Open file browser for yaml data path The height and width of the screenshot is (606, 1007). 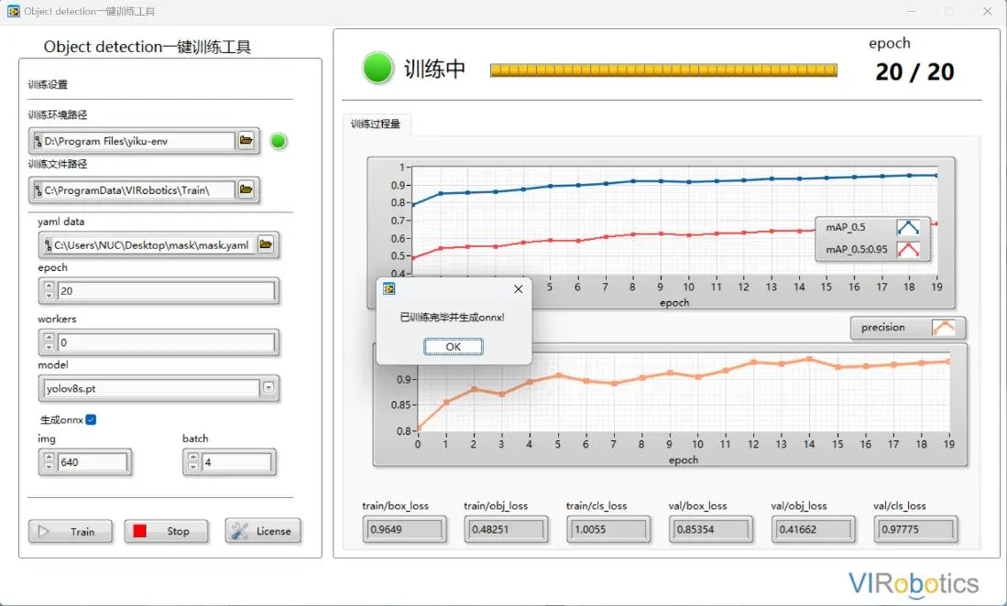(266, 244)
